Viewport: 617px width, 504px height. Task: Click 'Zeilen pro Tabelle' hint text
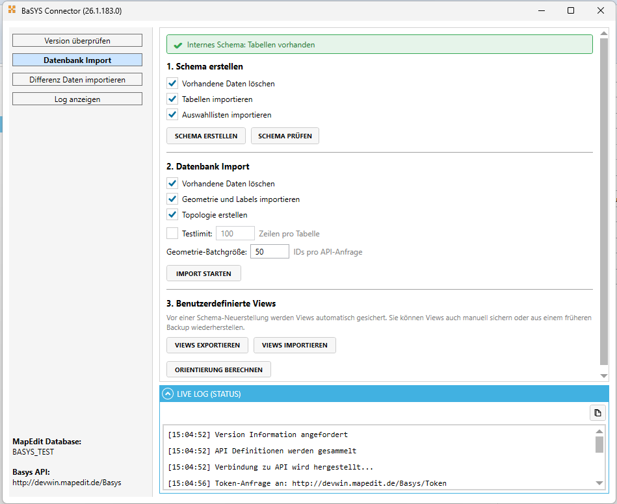coord(289,234)
